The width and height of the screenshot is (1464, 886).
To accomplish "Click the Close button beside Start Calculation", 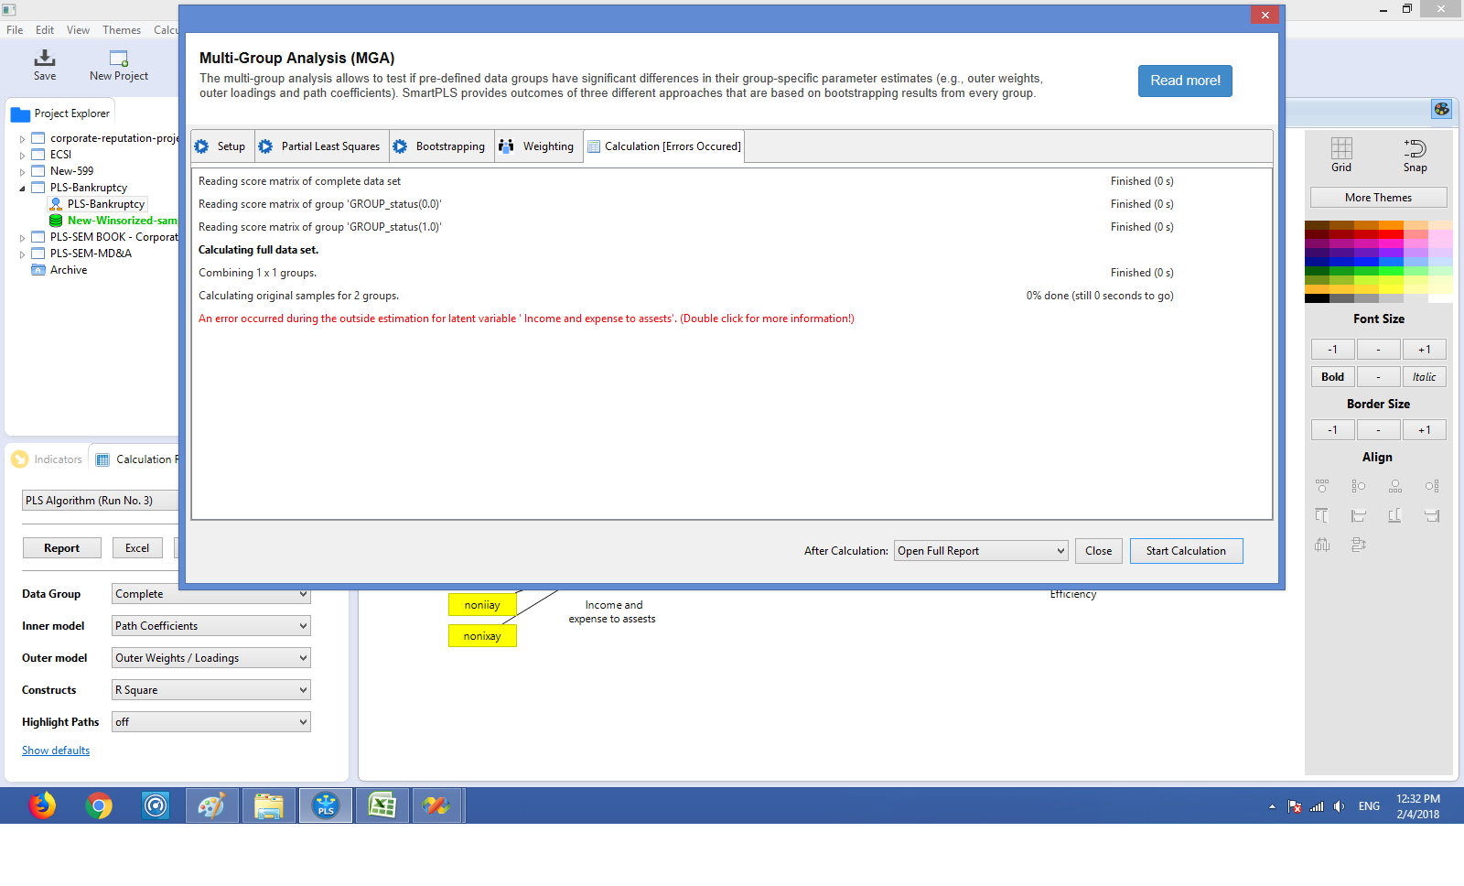I will pyautogui.click(x=1098, y=551).
